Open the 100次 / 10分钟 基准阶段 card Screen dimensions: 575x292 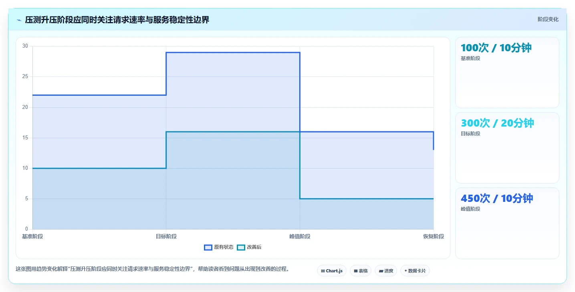(x=507, y=72)
